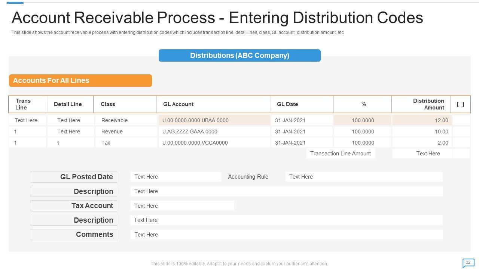Viewport: 479px width, 269px height.
Task: Tick the checkbox in the Receivable row
Action: 461,120
